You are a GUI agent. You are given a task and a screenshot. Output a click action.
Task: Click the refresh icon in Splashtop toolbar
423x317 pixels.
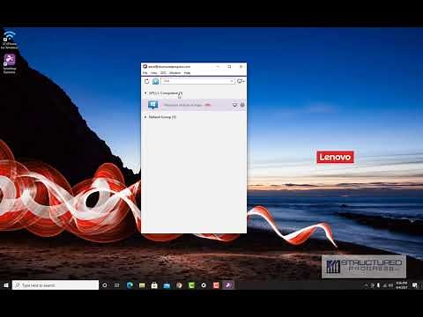(x=147, y=81)
